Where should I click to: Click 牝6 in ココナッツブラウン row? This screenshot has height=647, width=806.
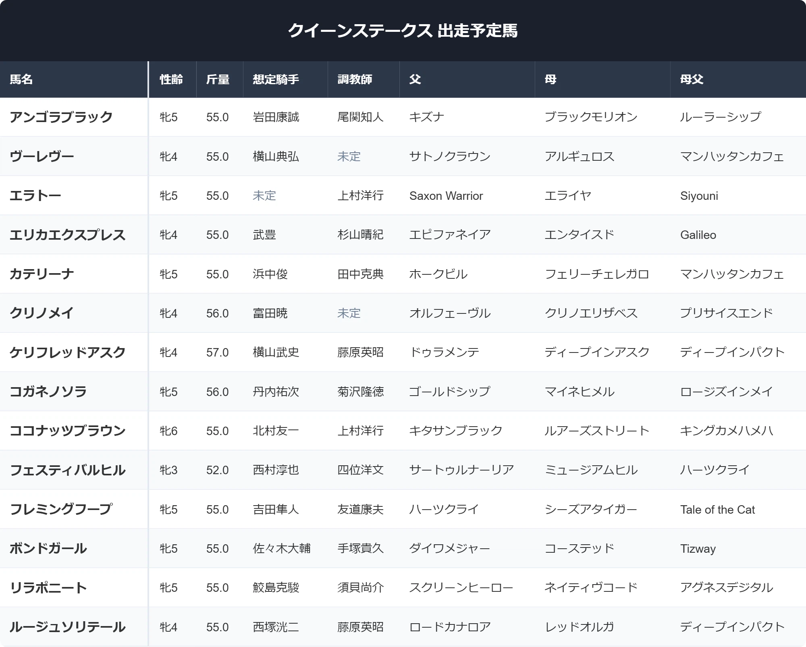(x=168, y=431)
